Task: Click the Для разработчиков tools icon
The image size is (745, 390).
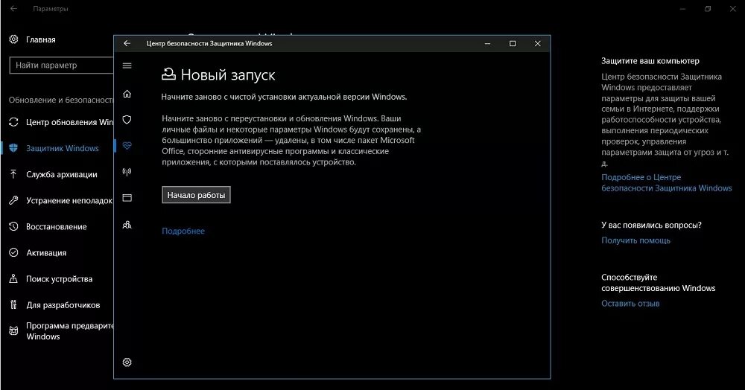Action: coord(13,304)
